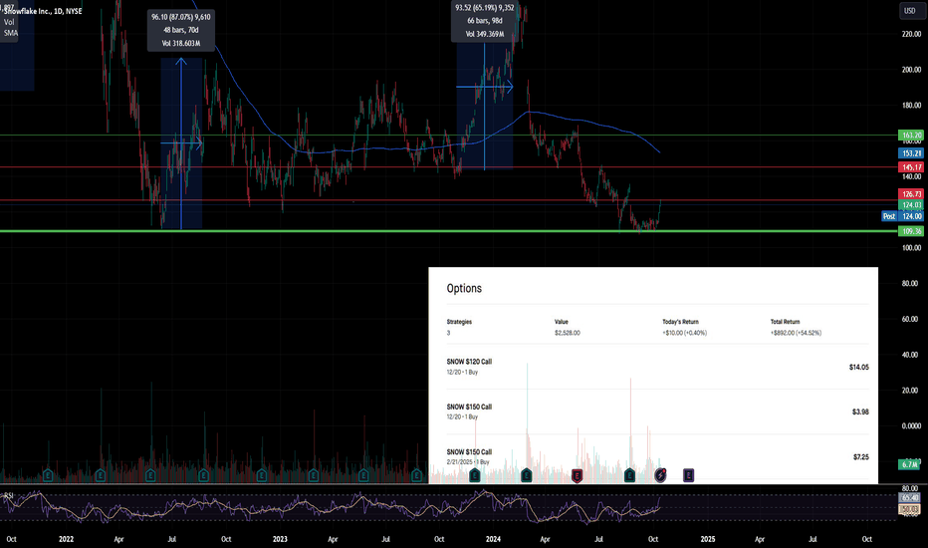928x548 pixels.
Task: Open the earnings E marker near August 2024
Action: click(x=629, y=475)
